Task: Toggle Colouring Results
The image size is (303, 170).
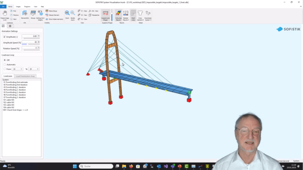Action: [118, 15]
